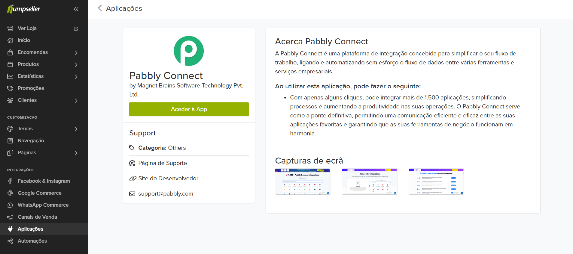Open the Página de Suporte link
The width and height of the screenshot is (573, 254).
[x=162, y=163]
